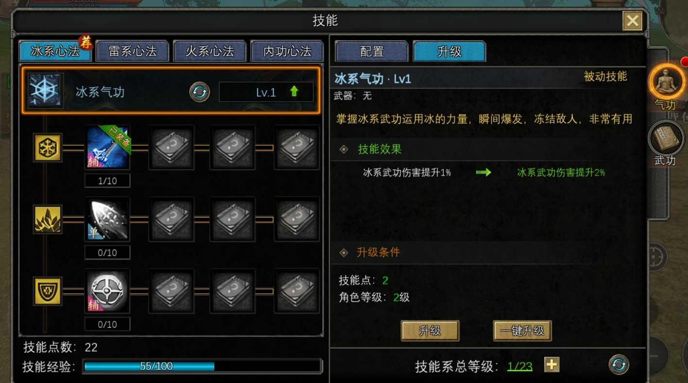
Task: Open the 内功心法 tab
Action: 287,51
